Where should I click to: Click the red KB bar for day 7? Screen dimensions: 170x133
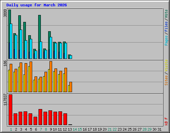click(x=40, y=117)
